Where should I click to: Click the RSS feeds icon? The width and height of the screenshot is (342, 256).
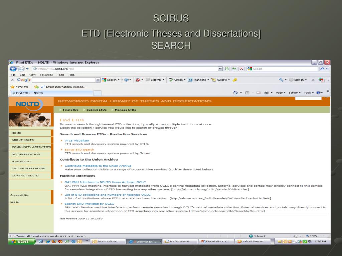pyautogui.click(x=247, y=93)
